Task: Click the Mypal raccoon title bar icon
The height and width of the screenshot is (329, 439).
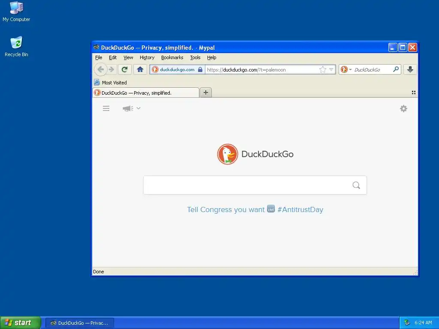Action: [96, 47]
